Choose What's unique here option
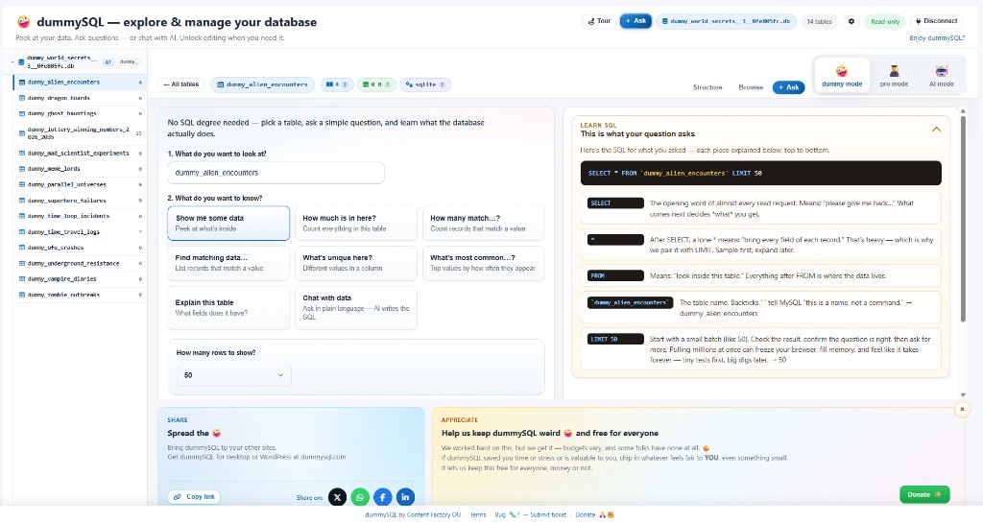983x523 pixels. click(355, 262)
